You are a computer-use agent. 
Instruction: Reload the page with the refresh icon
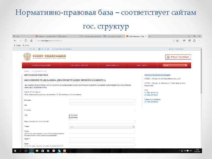26,41
